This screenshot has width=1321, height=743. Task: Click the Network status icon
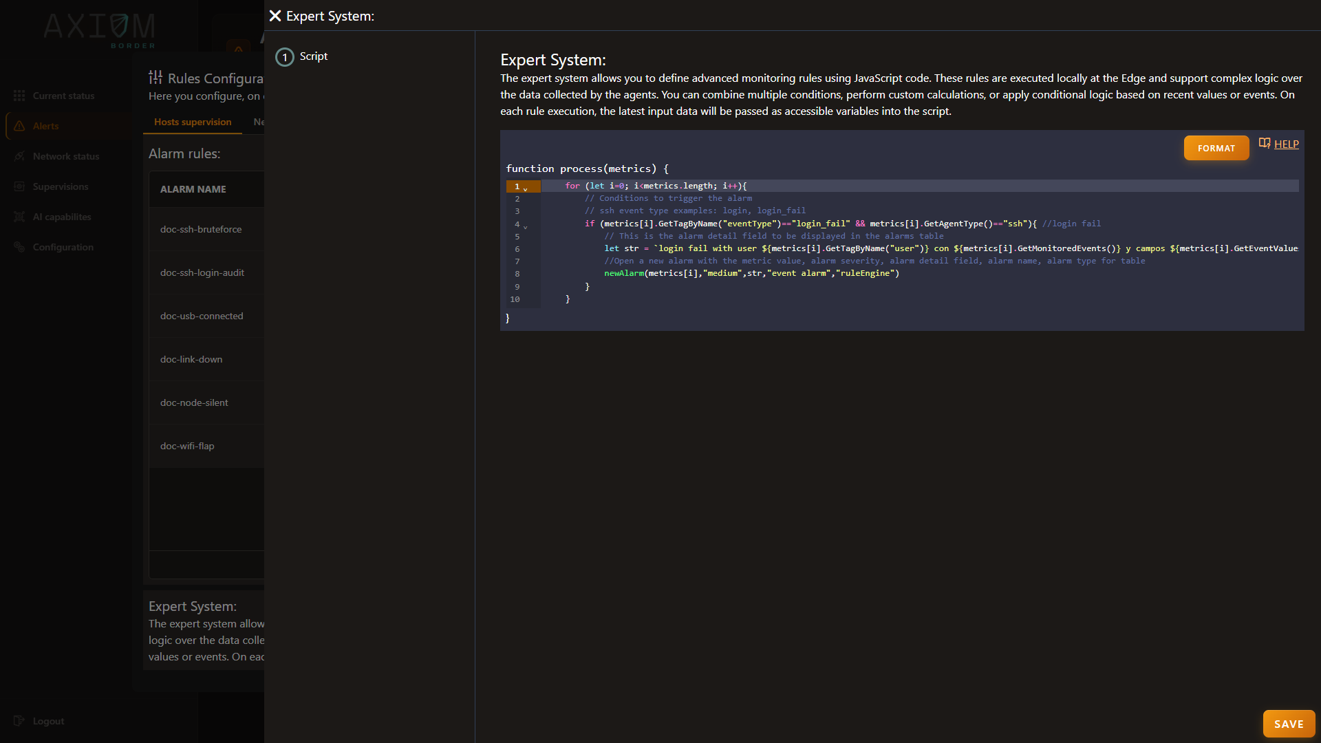coord(19,156)
